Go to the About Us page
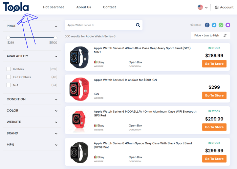Viewport: 237px width, 169px height. (84, 7)
